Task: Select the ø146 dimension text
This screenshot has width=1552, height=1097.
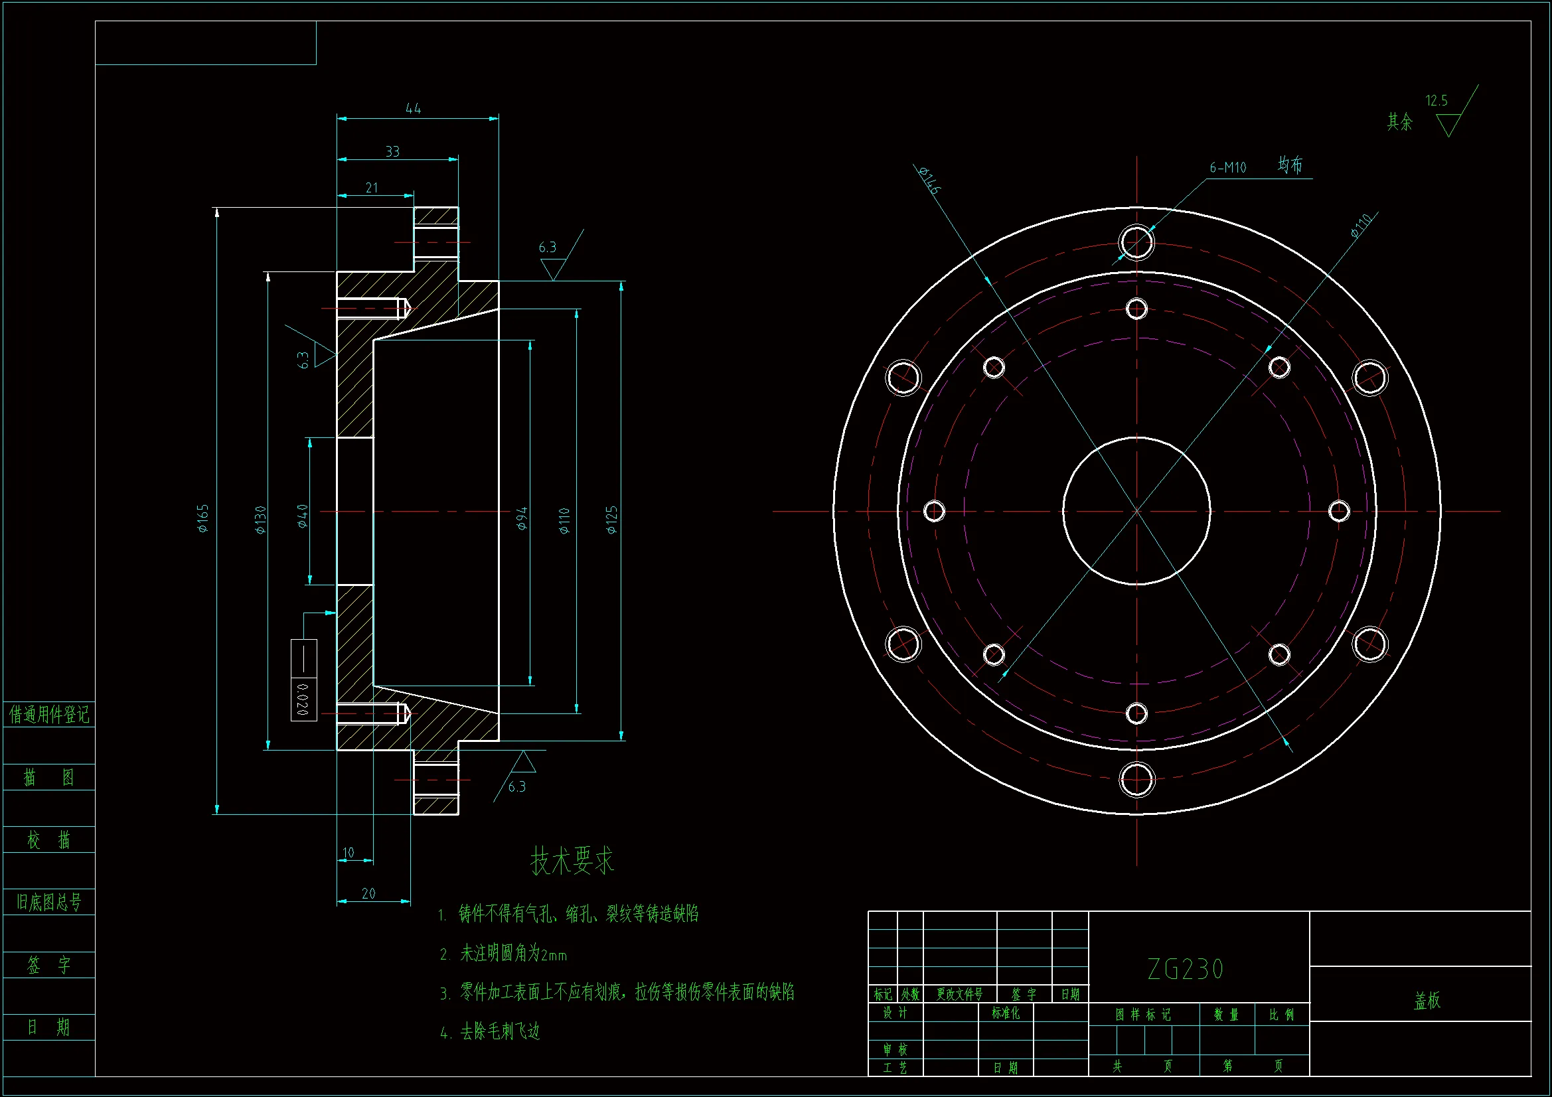Action: click(929, 181)
